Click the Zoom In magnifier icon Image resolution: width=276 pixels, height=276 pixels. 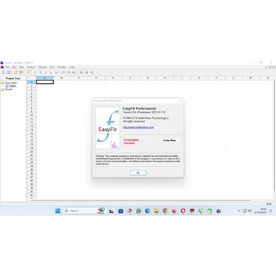[81, 73]
